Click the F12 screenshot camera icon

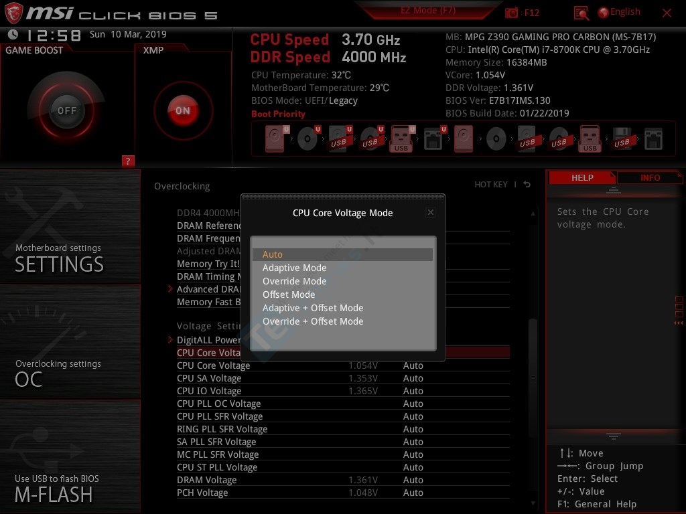tap(512, 13)
